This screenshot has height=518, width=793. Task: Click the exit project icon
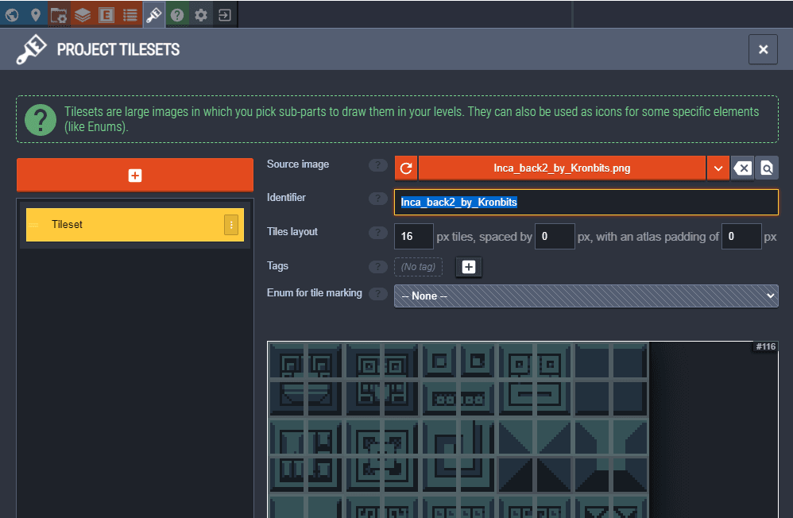[x=225, y=14]
